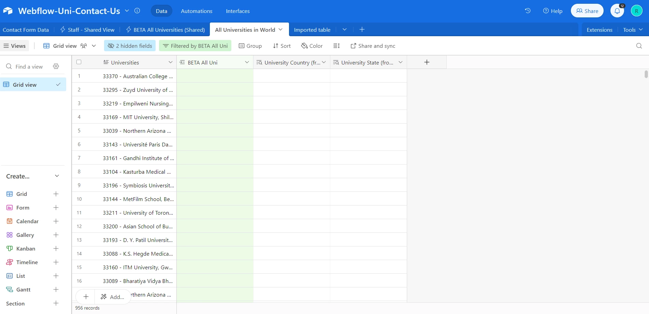Add Section plus icon
Screen dimensions: 649x314
[56, 303]
